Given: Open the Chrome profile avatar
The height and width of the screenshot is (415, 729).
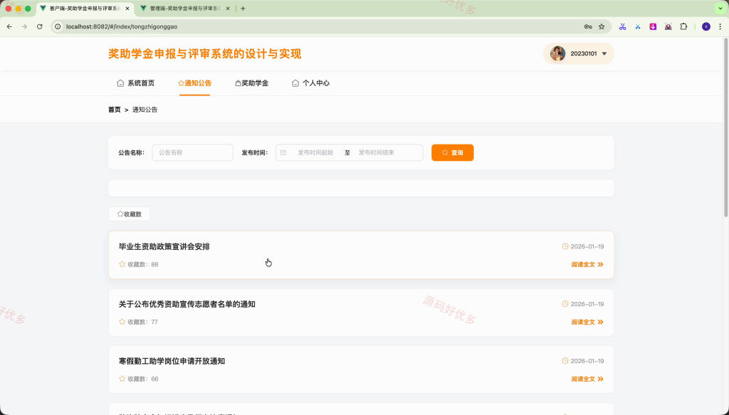Looking at the screenshot, I should [x=706, y=26].
